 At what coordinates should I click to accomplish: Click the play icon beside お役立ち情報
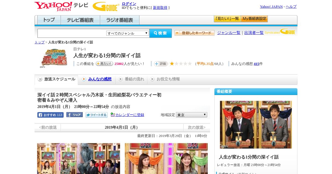coord(152,79)
